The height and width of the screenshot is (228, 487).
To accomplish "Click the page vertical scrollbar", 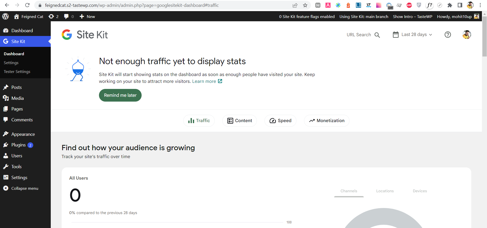I will [484, 36].
